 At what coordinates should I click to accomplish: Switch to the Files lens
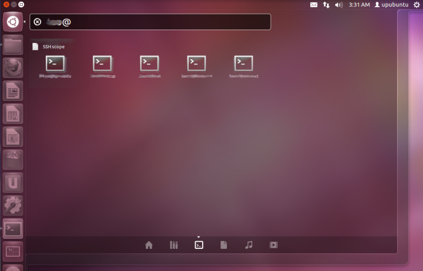coord(224,245)
